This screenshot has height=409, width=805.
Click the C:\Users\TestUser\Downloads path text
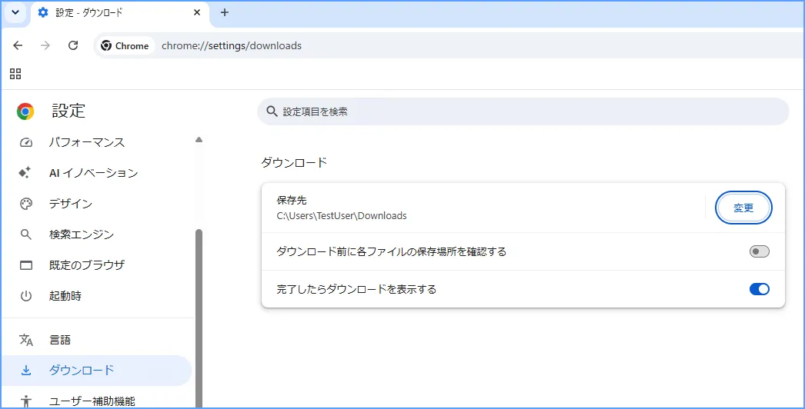click(x=342, y=216)
